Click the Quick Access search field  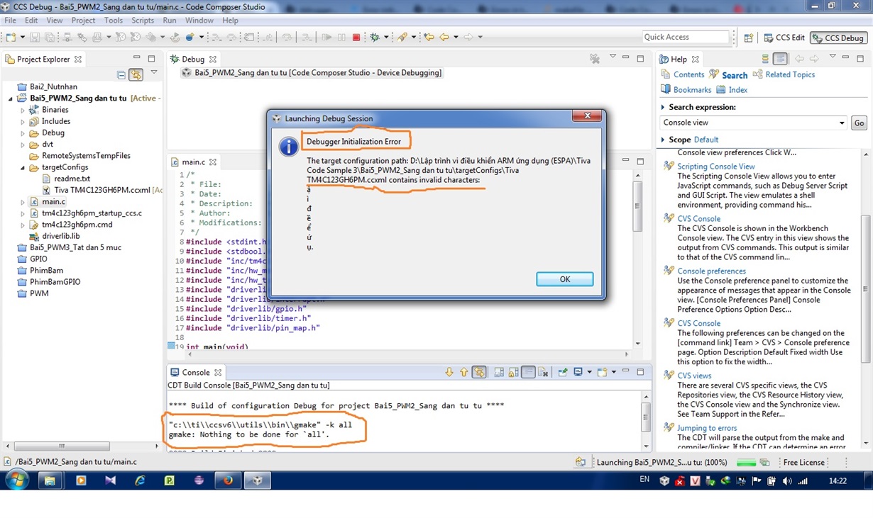point(686,37)
